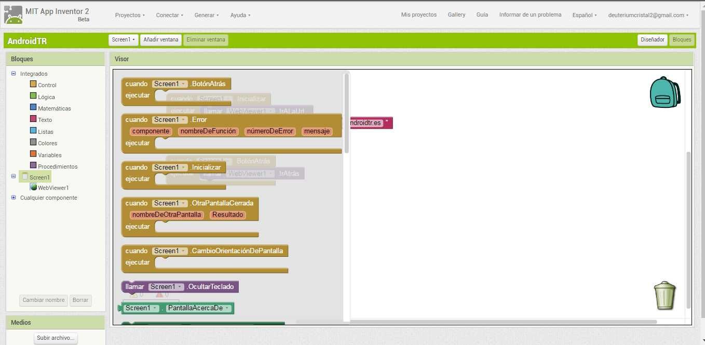Image resolution: width=705 pixels, height=345 pixels.
Task: Click the workspace vertical scrollbar
Action: point(688,229)
